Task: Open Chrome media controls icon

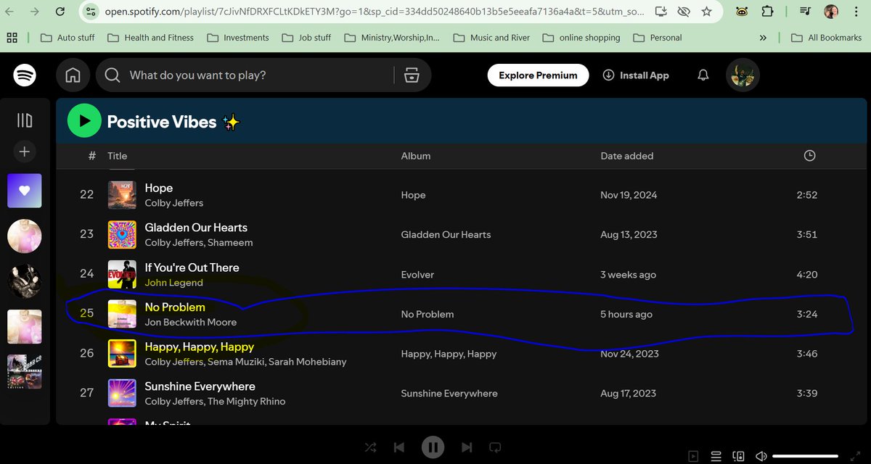Action: click(x=806, y=12)
